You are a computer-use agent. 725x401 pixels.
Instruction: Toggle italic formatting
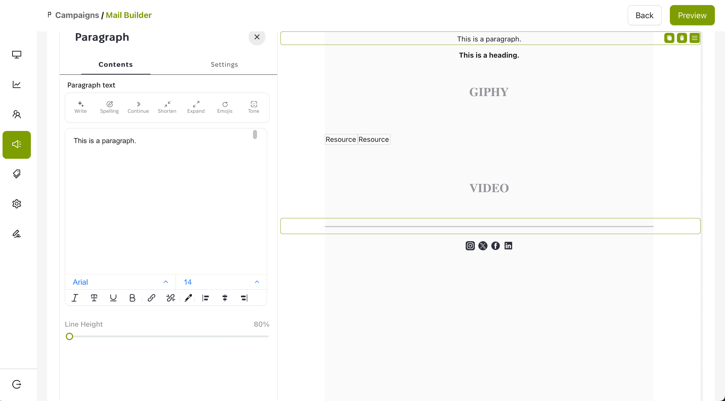tap(75, 298)
